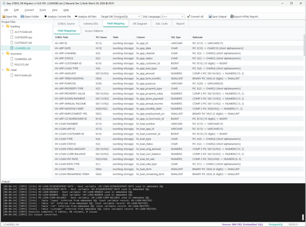Open the DAL Language C++ dropdown

click(x=173, y=17)
